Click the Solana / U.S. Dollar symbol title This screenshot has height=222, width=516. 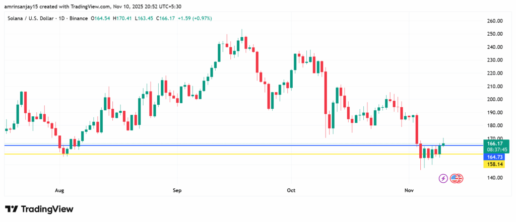click(x=35, y=18)
